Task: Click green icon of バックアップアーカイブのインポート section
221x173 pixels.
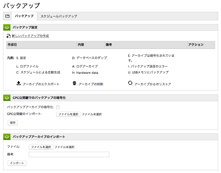Action: pos(7,137)
